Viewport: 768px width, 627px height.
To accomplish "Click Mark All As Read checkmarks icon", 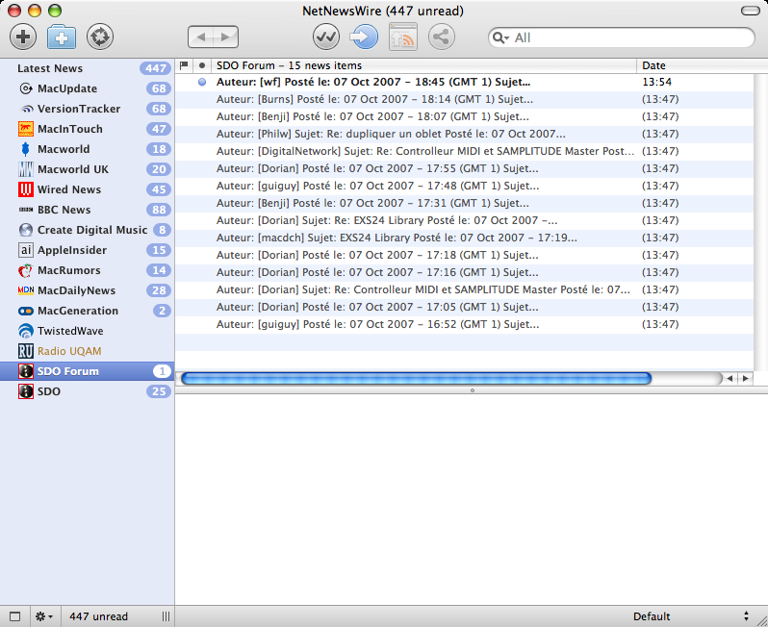I will (x=326, y=37).
